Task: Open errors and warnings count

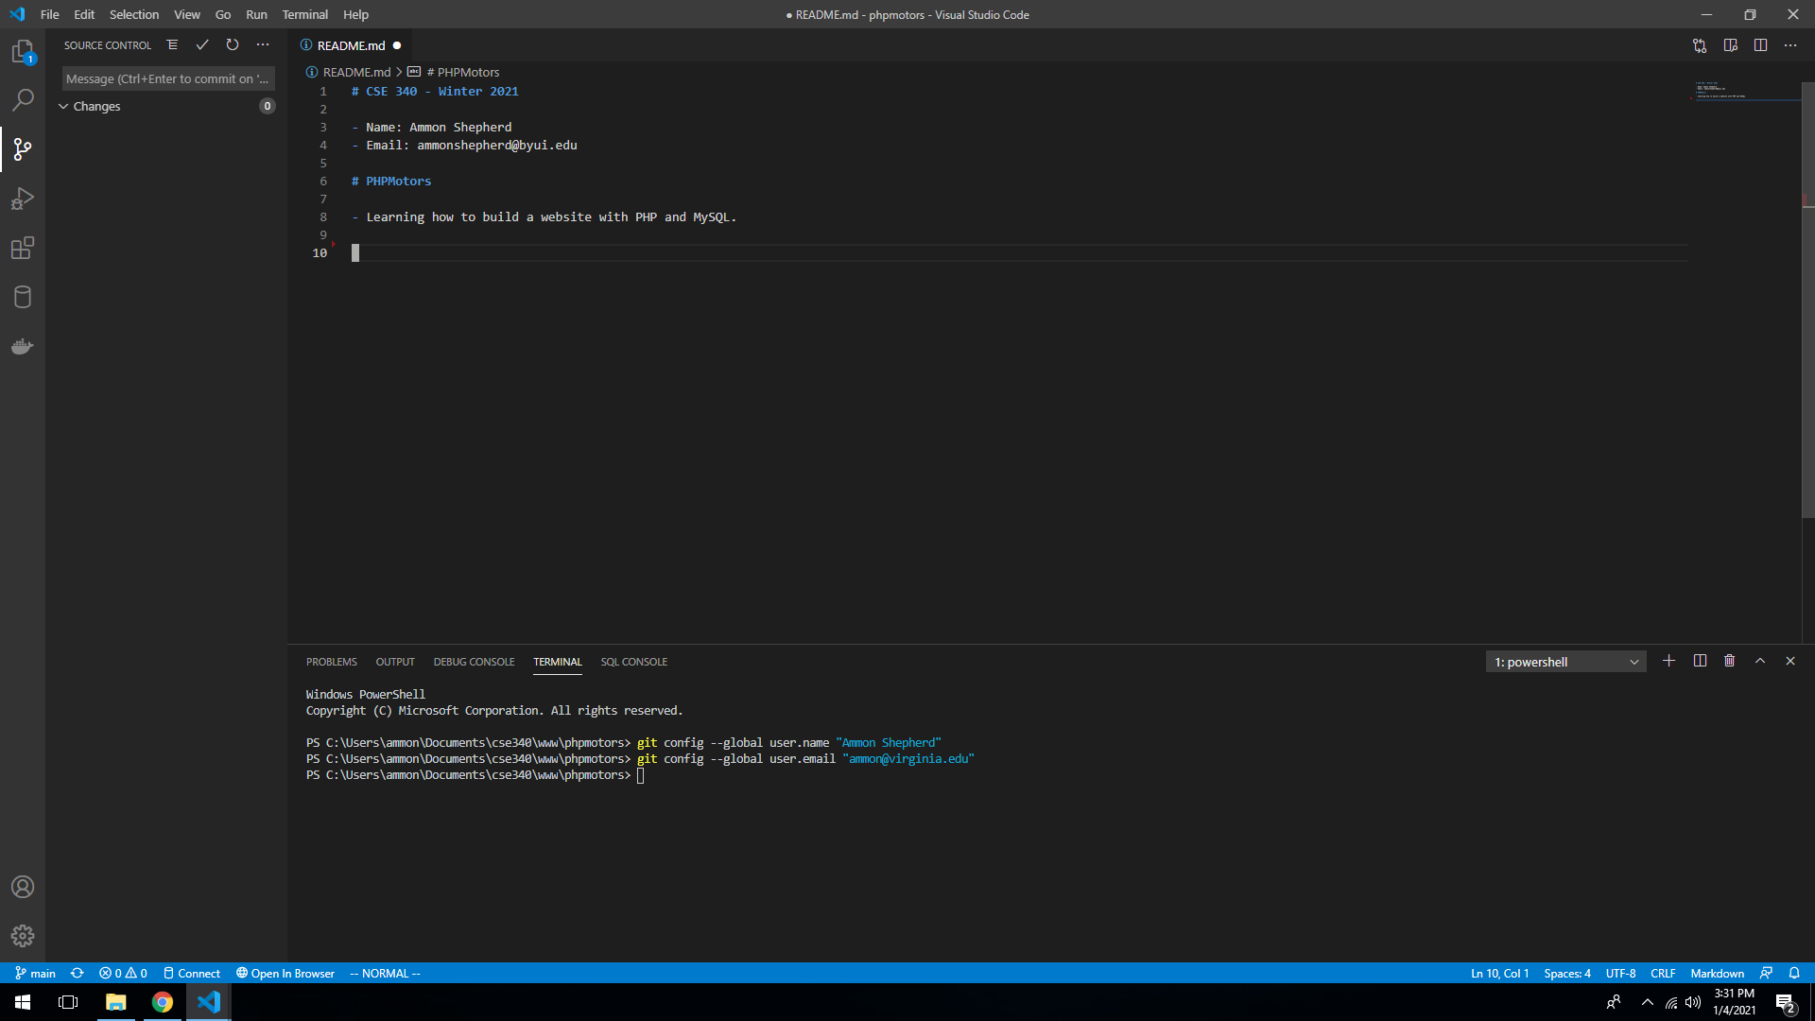Action: [x=123, y=973]
